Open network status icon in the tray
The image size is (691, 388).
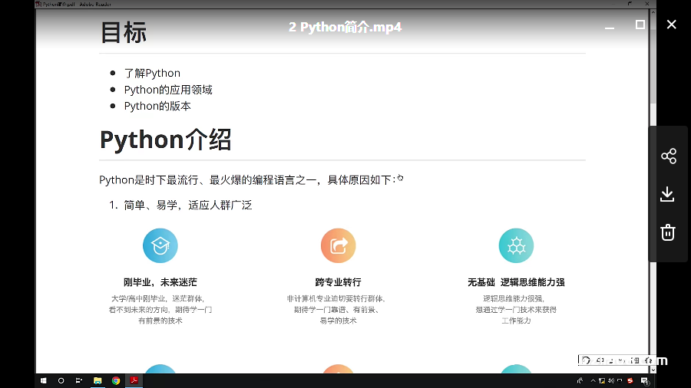(602, 380)
